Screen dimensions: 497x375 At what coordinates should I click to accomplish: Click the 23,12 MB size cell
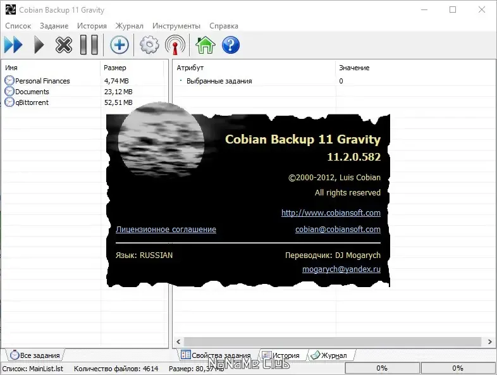coord(118,92)
